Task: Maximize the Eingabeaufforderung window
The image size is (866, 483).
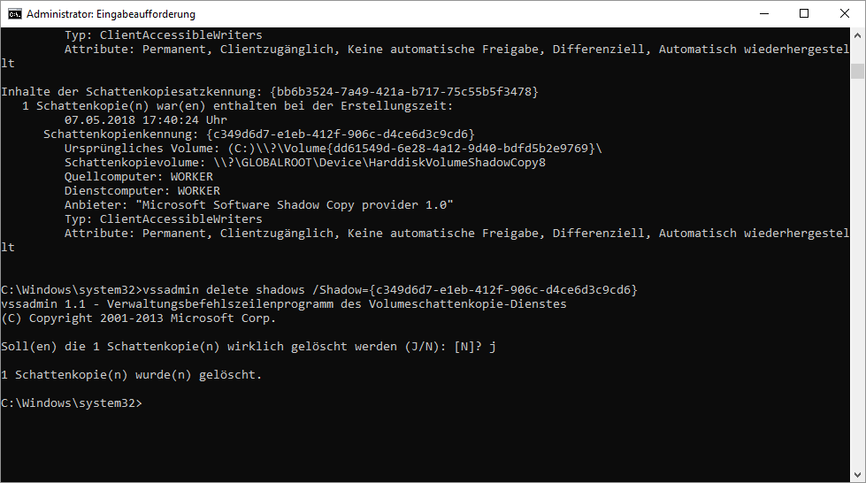Action: click(804, 13)
